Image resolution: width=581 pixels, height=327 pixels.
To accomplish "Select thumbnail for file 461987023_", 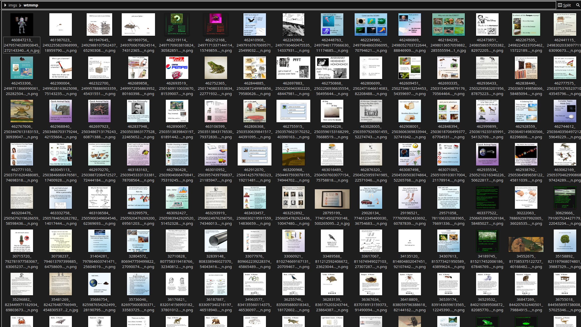I will (61, 24).
